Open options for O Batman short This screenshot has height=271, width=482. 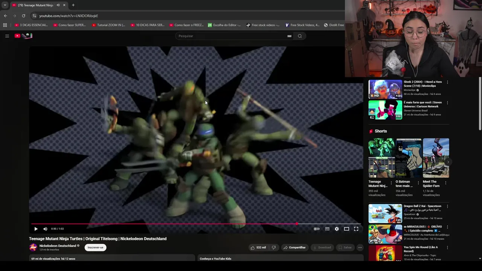coord(418,183)
